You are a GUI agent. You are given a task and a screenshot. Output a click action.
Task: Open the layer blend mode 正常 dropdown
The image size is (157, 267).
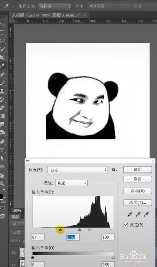18,232
